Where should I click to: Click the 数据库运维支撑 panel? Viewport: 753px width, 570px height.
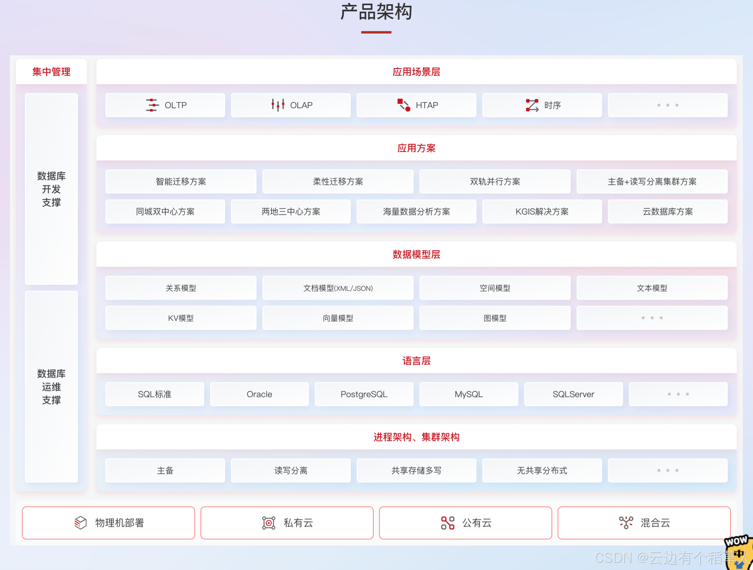coord(51,386)
